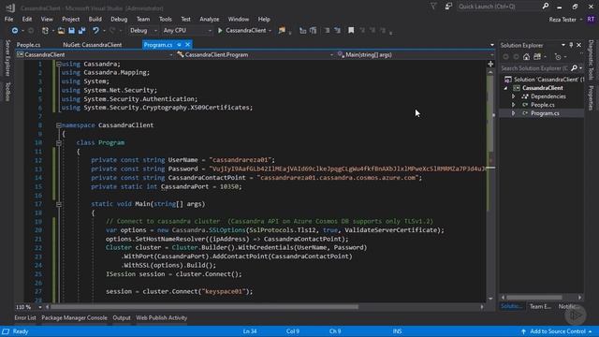This screenshot has height=337, width=599.
Task: Click the Find in Files toolbar icon
Action: click(x=282, y=31)
